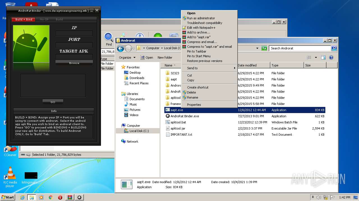Select Local Disk (C:) in tree

coord(139,131)
